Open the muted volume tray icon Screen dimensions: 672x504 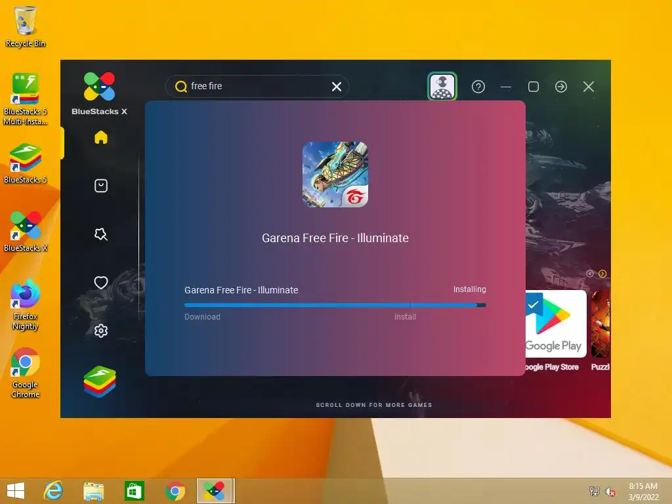[x=610, y=492]
